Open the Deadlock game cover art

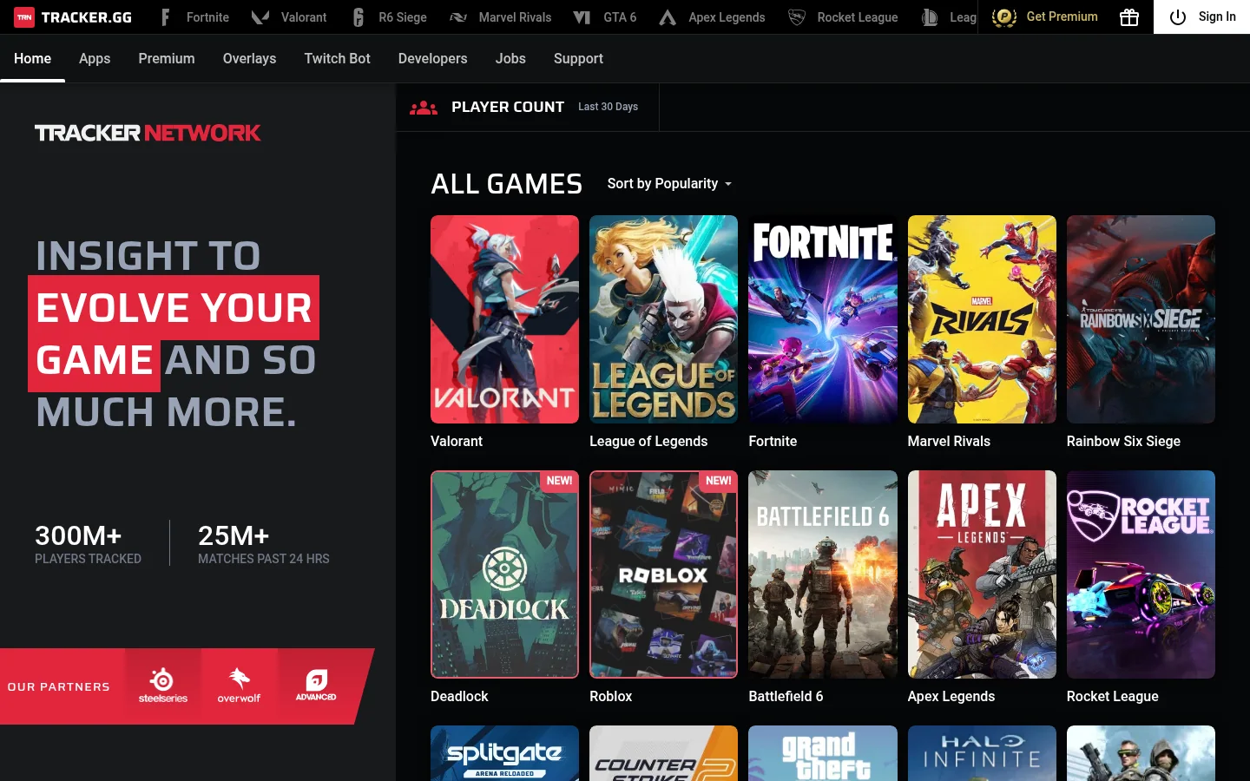504,574
